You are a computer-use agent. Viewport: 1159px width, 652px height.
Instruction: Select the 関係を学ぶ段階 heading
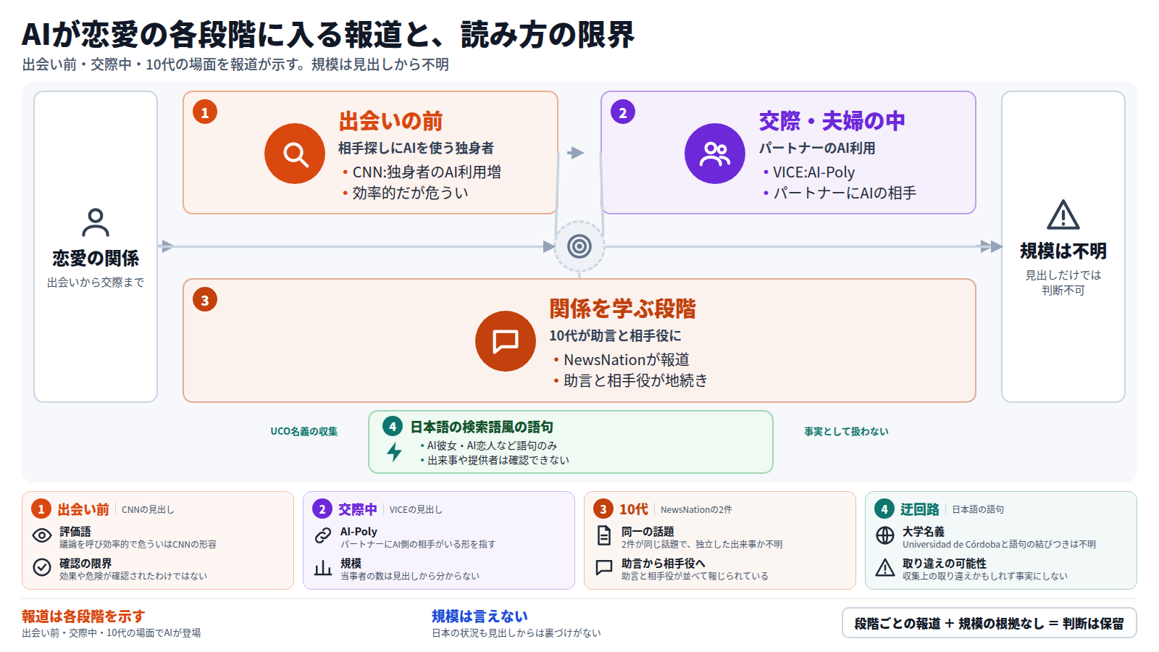pyautogui.click(x=622, y=309)
